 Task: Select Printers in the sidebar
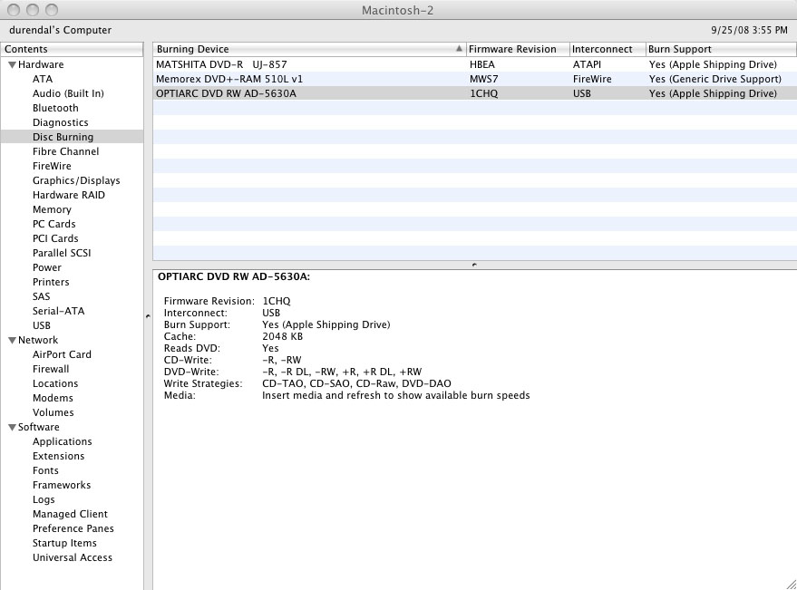(x=51, y=282)
